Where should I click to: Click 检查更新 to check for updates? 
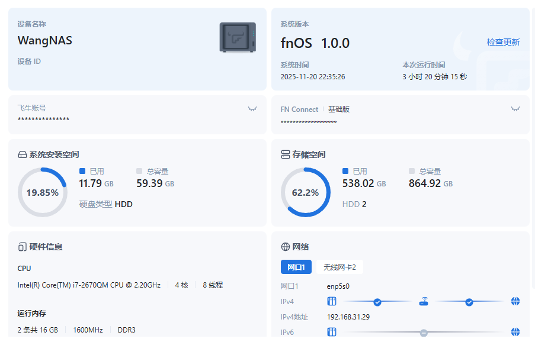coord(503,42)
